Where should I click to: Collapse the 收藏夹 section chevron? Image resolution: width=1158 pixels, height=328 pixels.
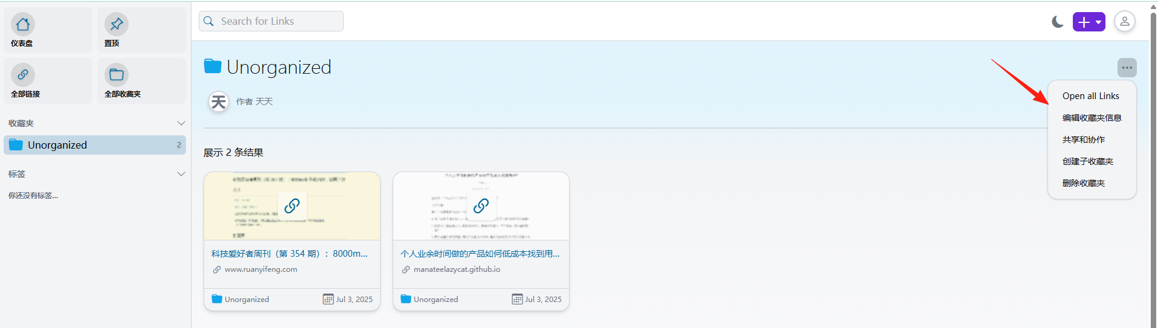pos(181,123)
